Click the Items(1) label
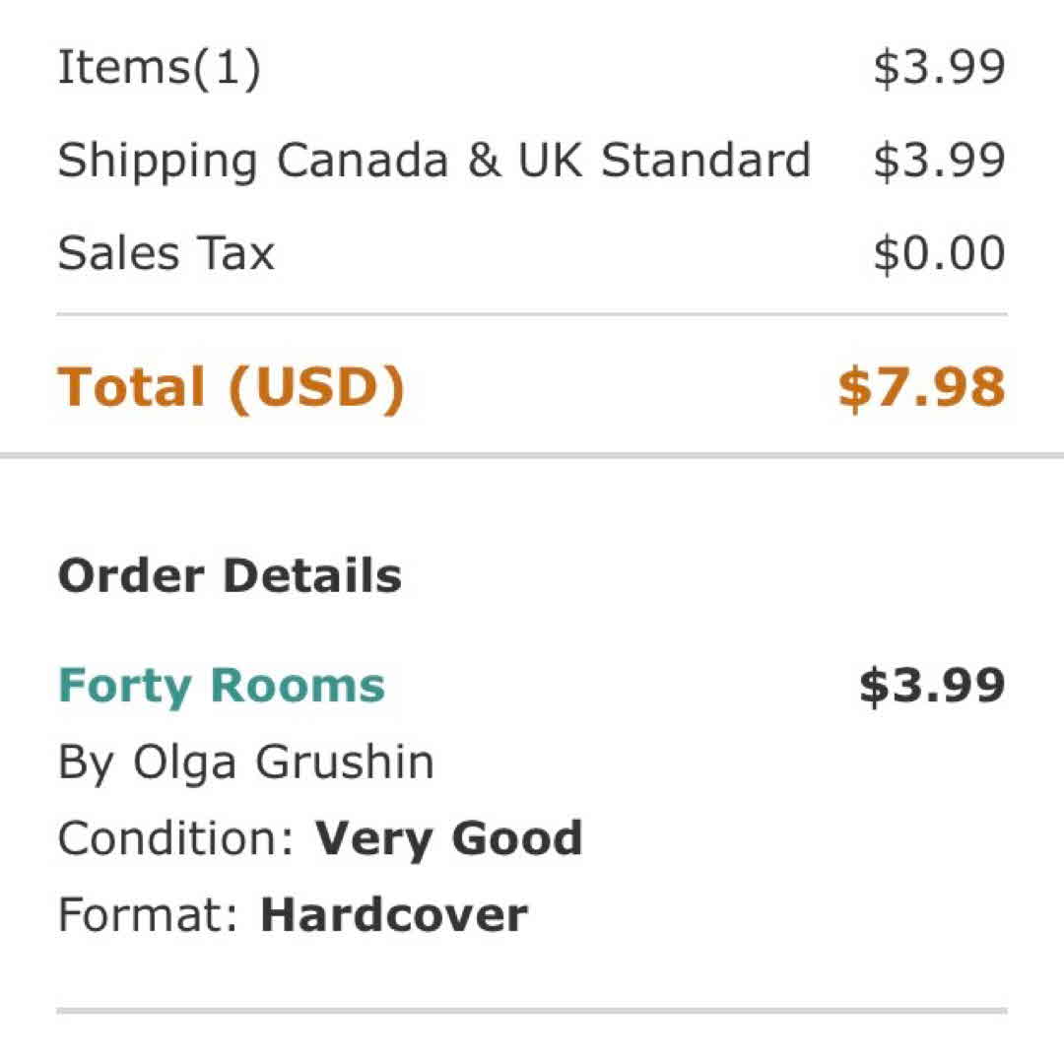 (x=159, y=68)
